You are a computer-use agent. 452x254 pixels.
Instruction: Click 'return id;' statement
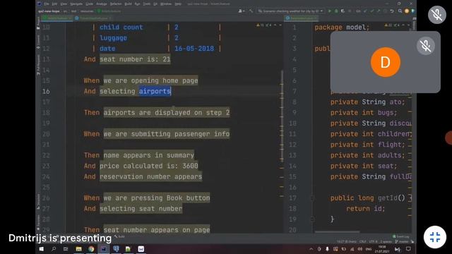(366, 209)
